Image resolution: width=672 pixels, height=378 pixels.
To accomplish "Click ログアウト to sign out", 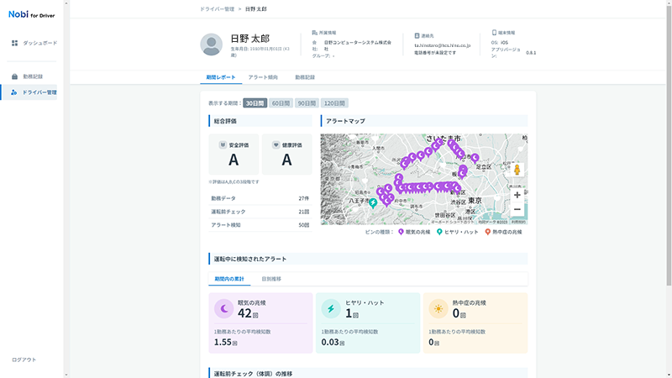I will point(24,360).
